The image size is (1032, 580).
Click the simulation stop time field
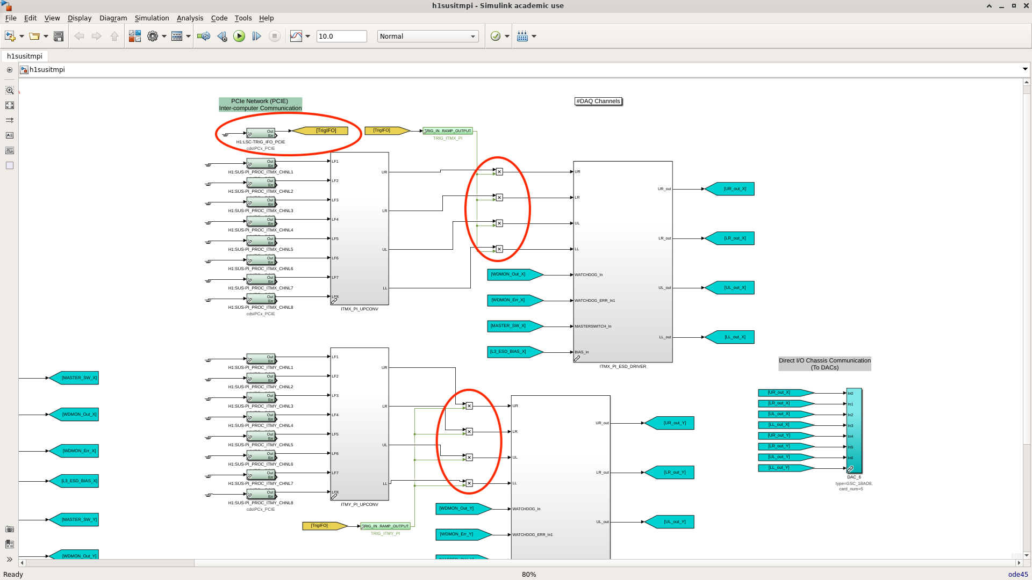coord(341,36)
